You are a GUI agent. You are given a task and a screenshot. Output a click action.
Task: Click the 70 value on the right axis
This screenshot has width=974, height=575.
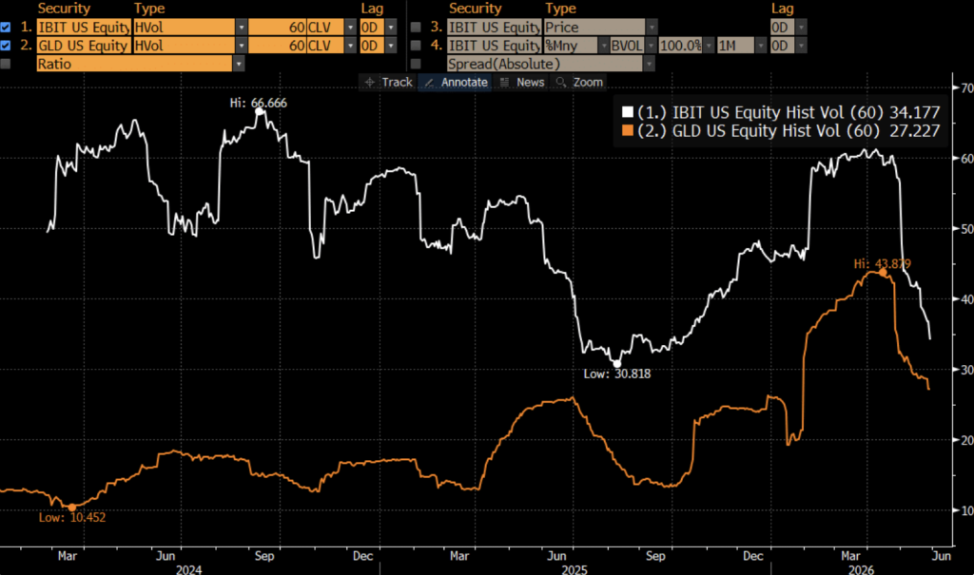point(966,88)
